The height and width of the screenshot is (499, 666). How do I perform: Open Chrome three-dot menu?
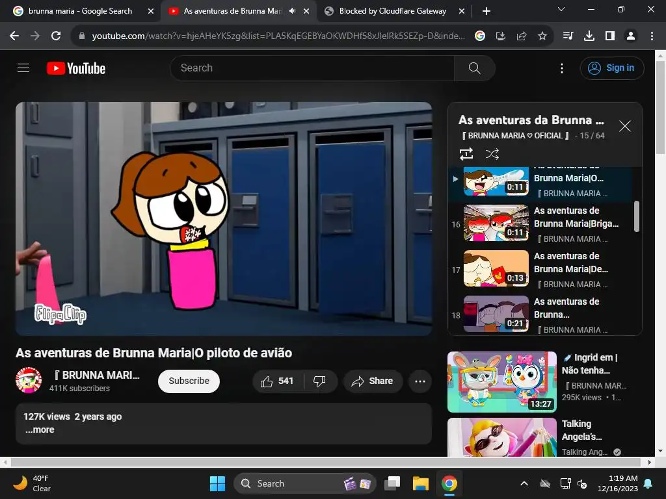[652, 36]
